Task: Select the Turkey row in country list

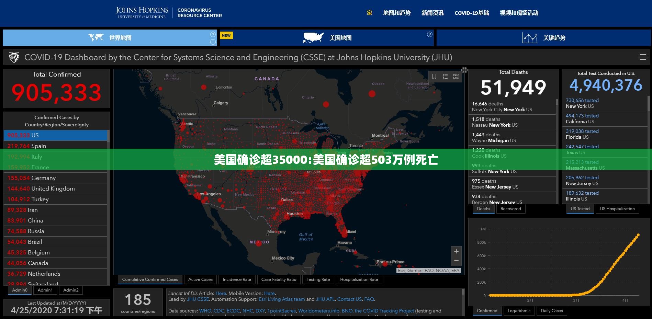Action: point(55,199)
